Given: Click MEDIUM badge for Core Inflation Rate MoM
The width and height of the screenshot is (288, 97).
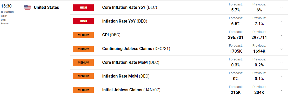Looking at the screenshot, I should (83, 63).
